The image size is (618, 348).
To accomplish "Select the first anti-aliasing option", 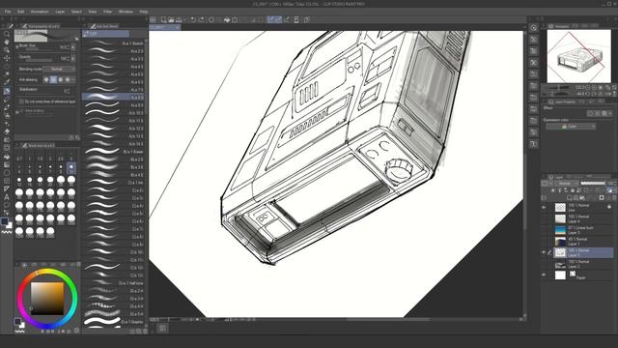I will 46,79.
